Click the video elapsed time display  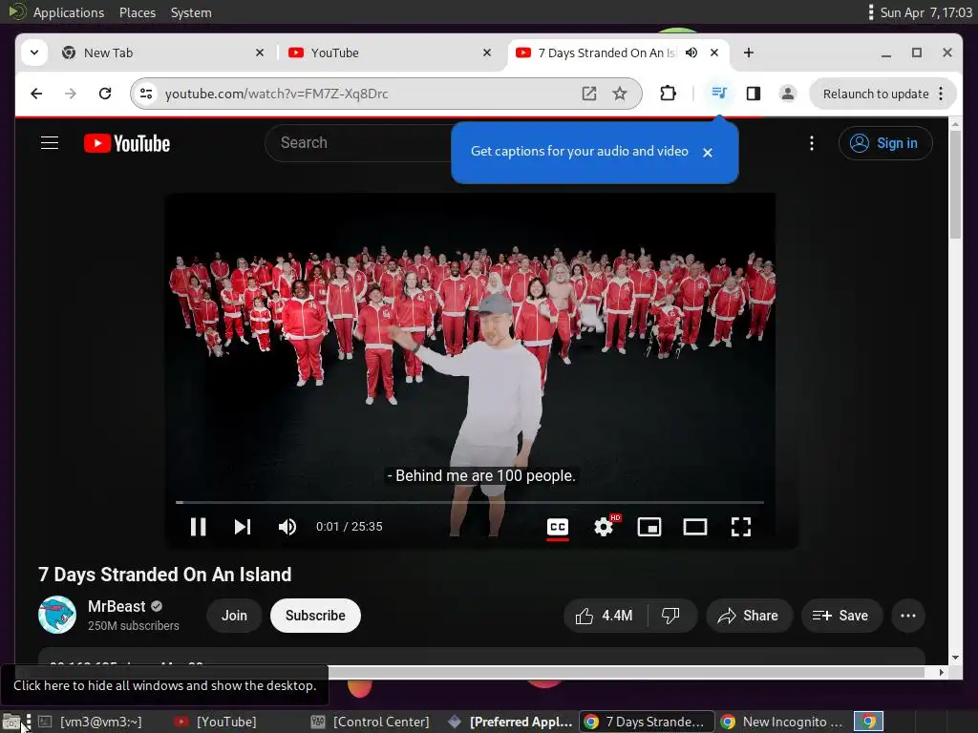click(350, 527)
